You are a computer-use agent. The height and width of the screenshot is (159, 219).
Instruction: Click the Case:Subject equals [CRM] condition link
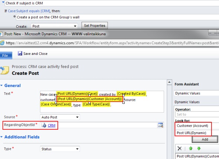[29, 11]
